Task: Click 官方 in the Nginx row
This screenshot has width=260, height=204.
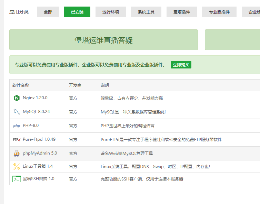Action: [73, 98]
